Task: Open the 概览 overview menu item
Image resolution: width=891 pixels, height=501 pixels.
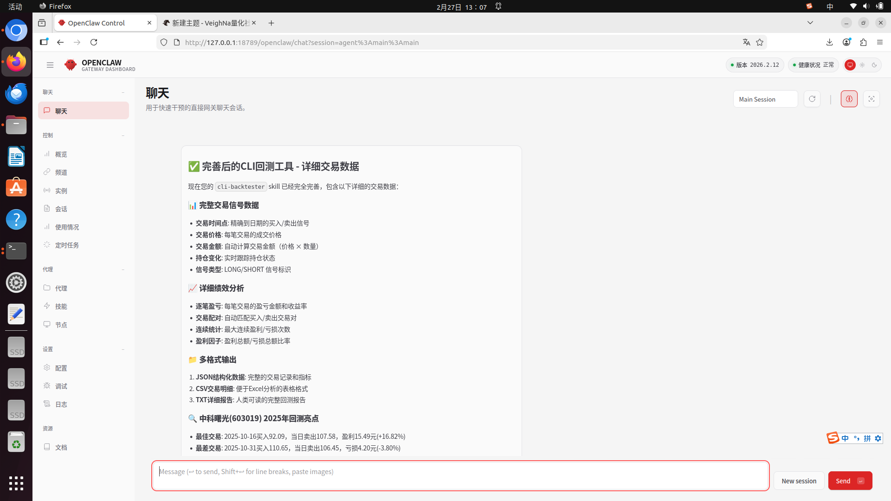Action: tap(61, 154)
